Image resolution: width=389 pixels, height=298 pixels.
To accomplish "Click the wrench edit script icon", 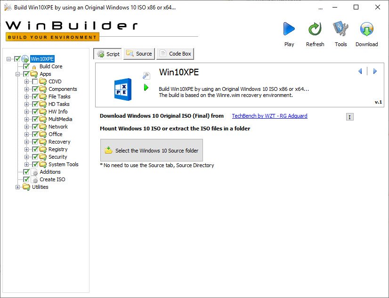I will 146,75.
